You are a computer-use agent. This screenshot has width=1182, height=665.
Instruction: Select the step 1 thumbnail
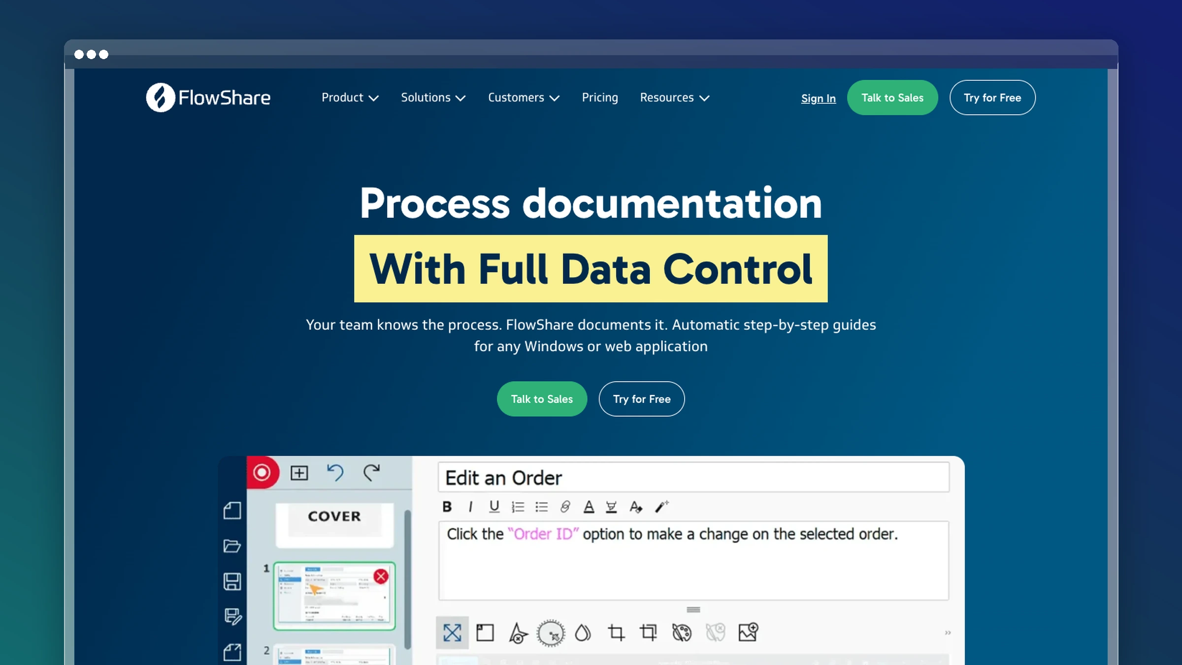click(334, 596)
